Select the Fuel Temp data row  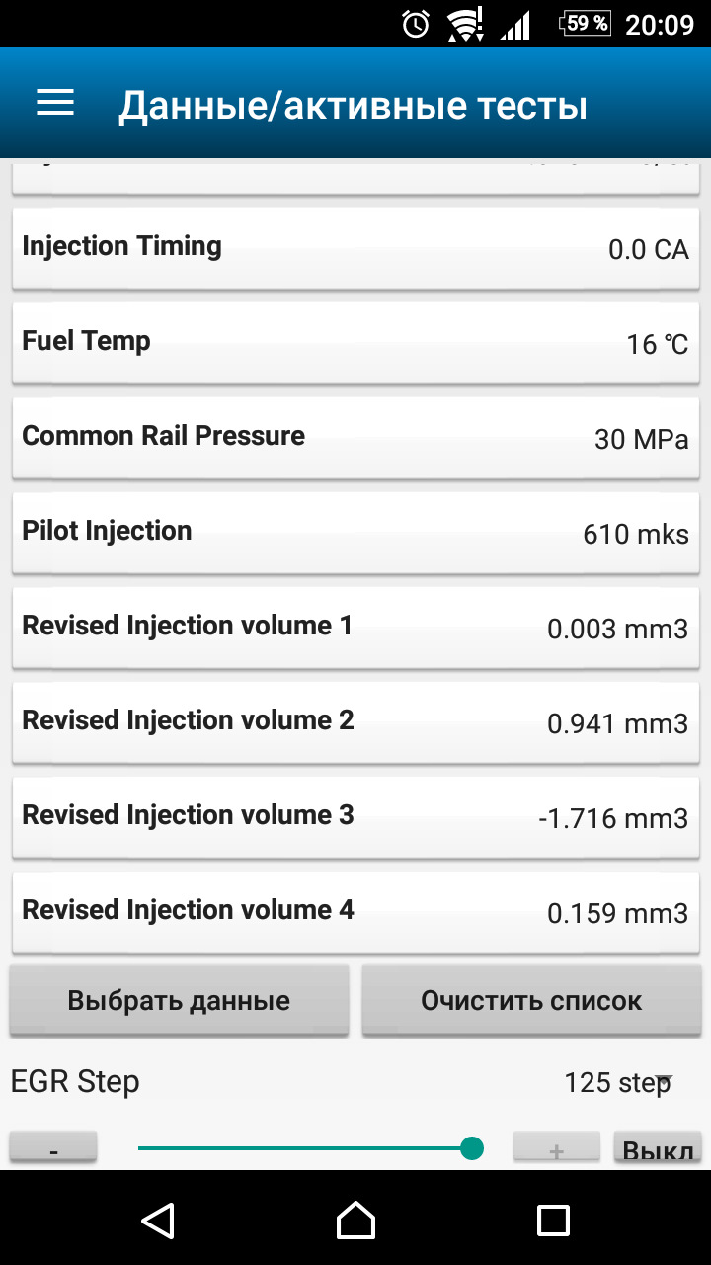pyautogui.click(x=355, y=342)
